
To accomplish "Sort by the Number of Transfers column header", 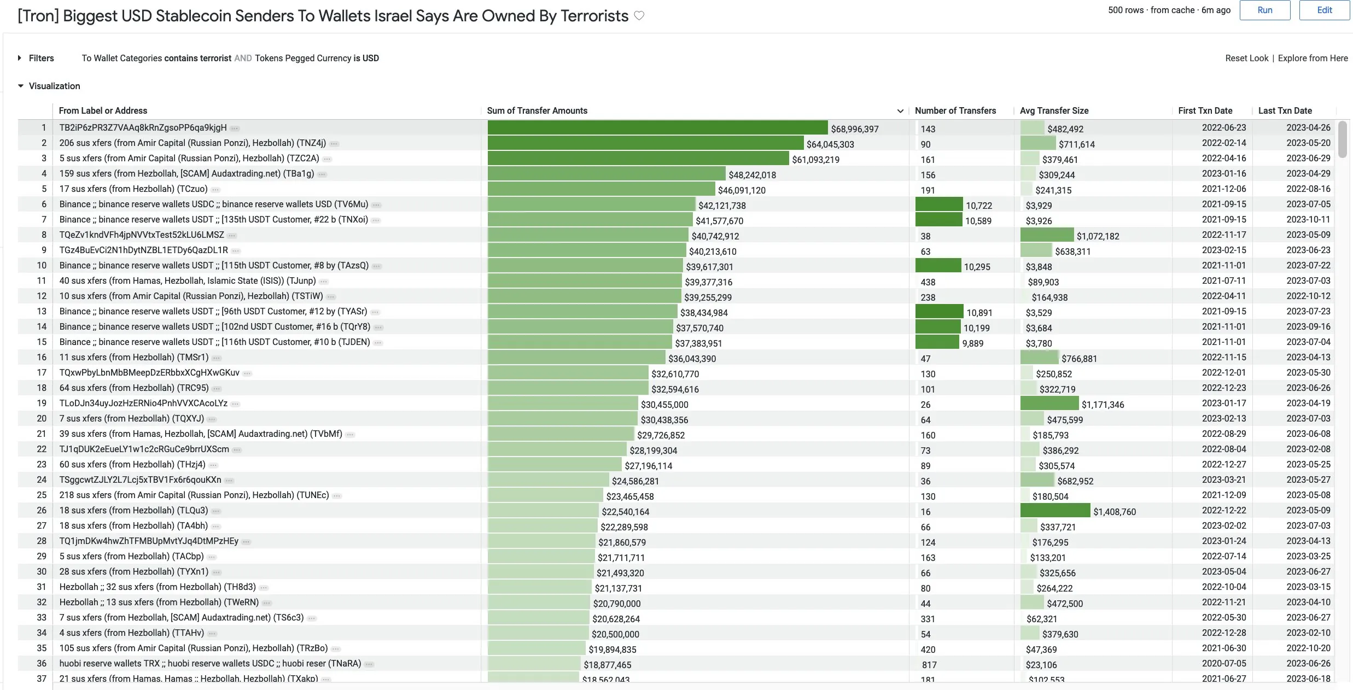I will (955, 110).
